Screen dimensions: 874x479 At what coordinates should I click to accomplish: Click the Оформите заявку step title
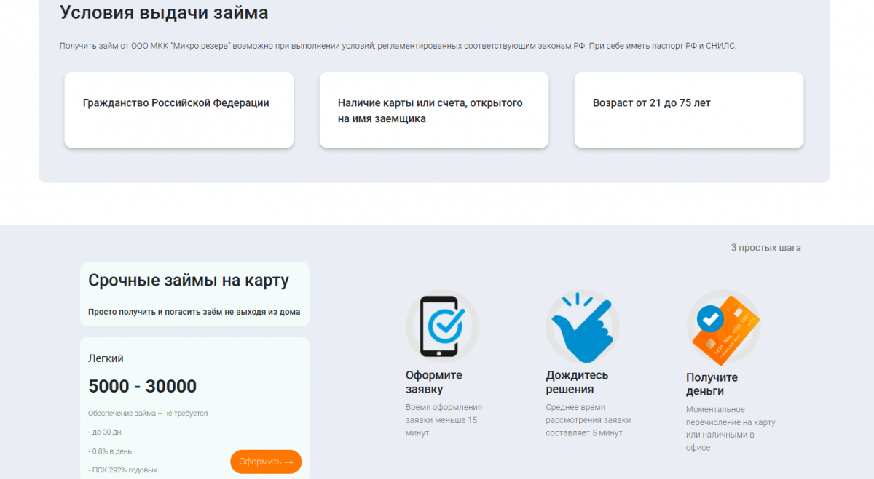point(433,382)
